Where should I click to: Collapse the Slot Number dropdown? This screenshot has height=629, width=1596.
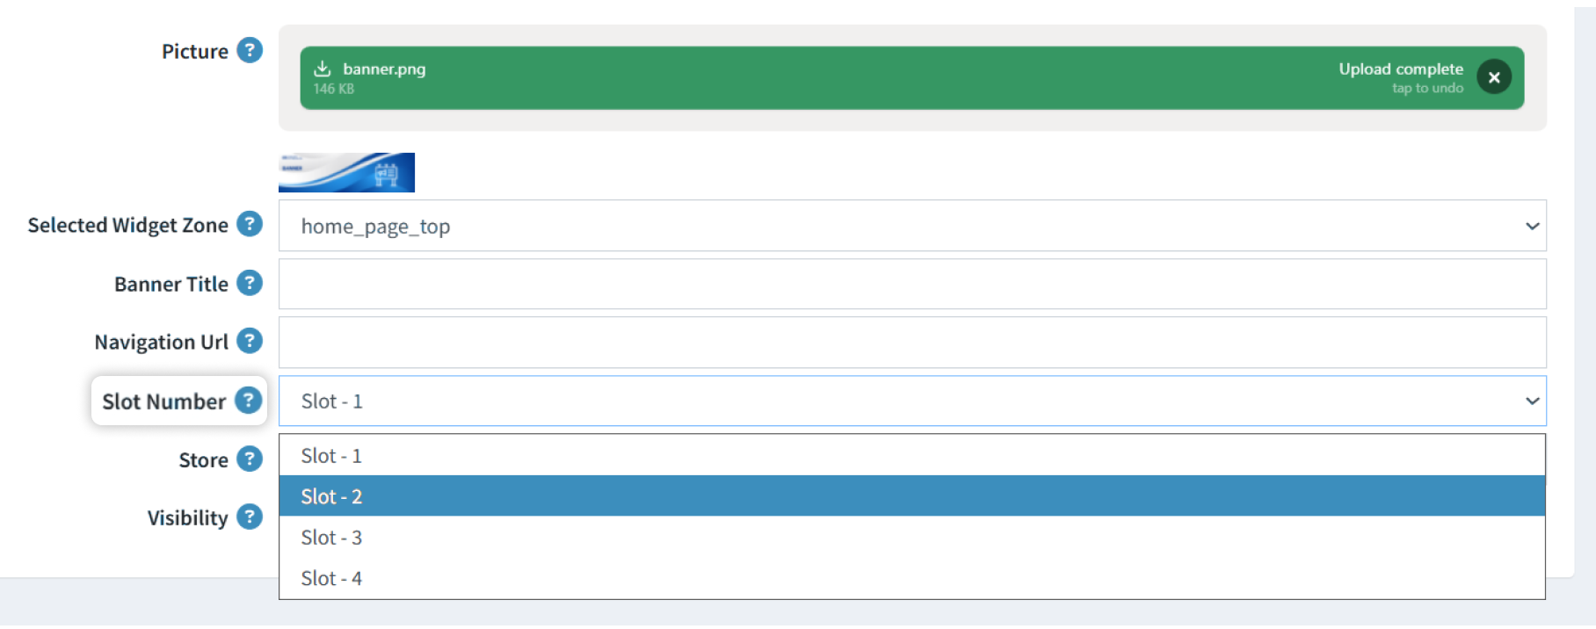point(912,401)
